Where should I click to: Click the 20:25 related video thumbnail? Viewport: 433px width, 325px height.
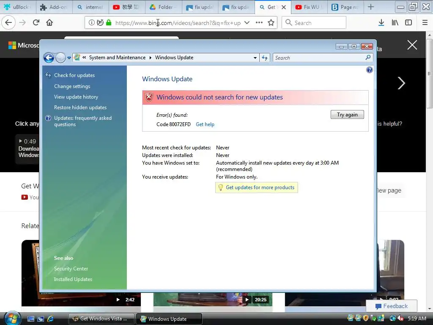213,299
